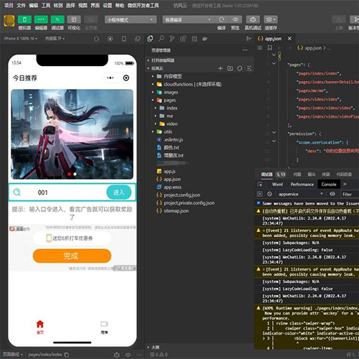Image resolution: width=359 pixels, height=359 pixels.
Task: Click the 编译 compile refresh icon
Action: click(221, 19)
